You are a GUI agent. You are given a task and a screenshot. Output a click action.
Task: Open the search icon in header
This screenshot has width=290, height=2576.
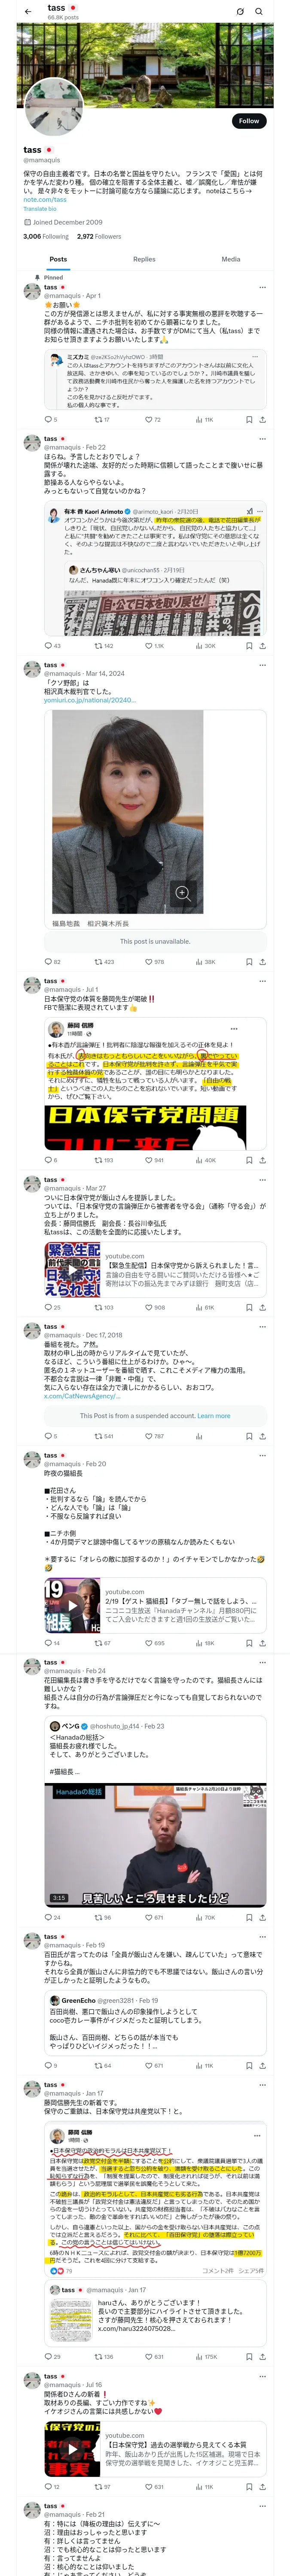click(x=259, y=12)
